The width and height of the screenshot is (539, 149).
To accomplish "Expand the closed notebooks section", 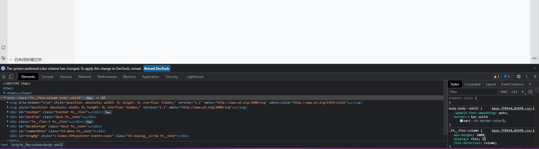I will click(x=11, y=60).
